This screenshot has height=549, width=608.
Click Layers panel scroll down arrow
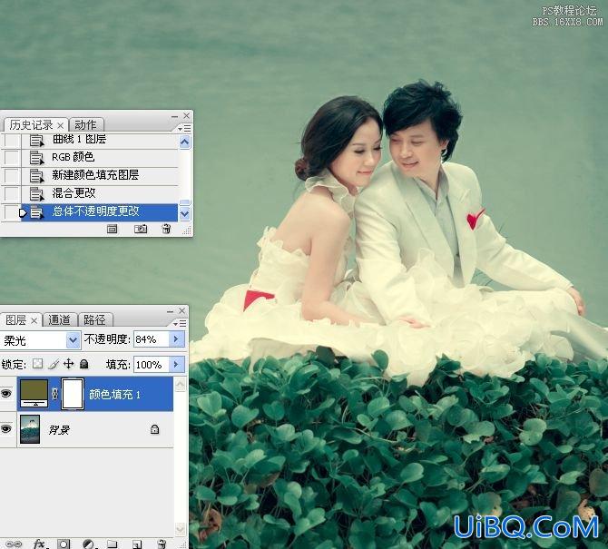(x=181, y=529)
